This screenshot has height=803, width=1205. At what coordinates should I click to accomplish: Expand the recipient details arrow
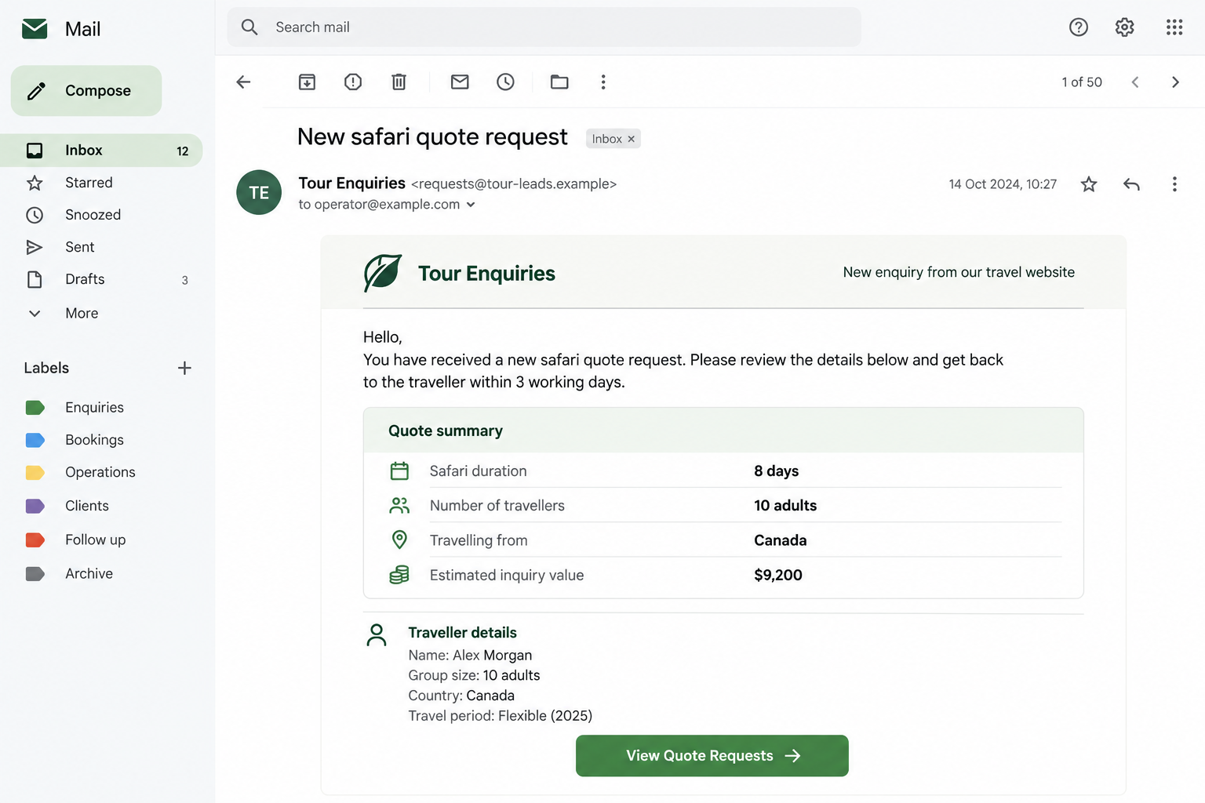coord(471,205)
